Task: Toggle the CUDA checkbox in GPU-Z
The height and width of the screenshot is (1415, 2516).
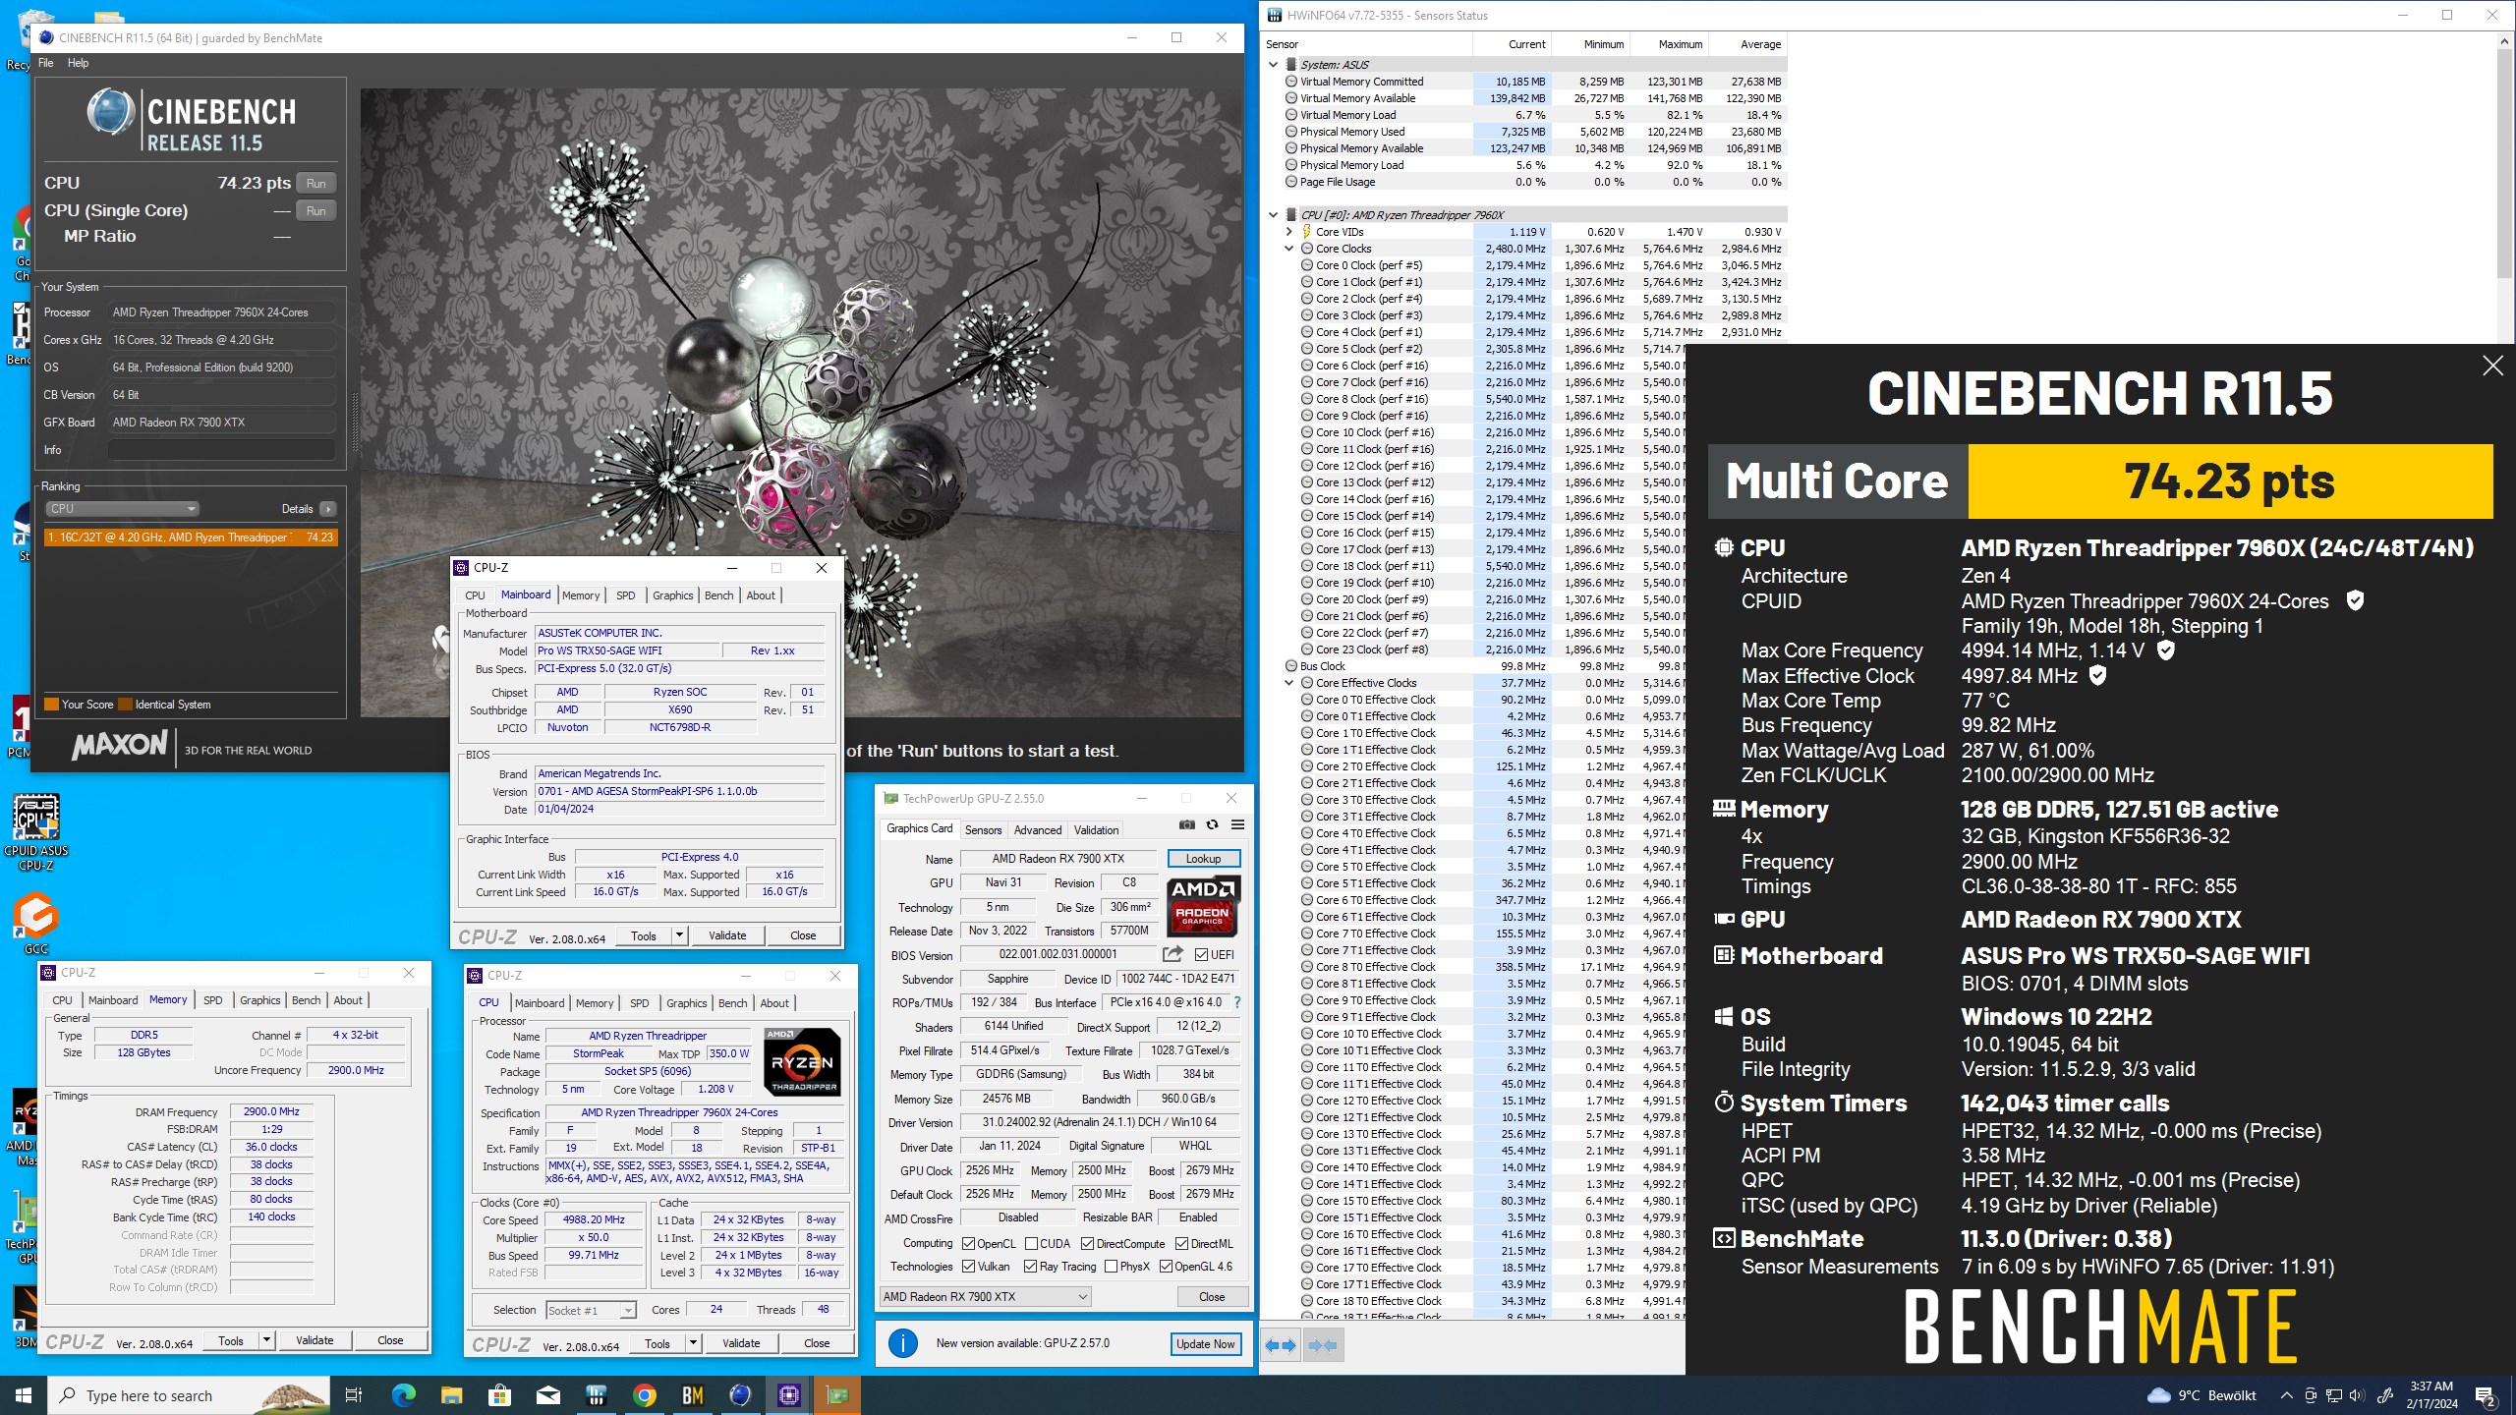Action: 1031,1243
